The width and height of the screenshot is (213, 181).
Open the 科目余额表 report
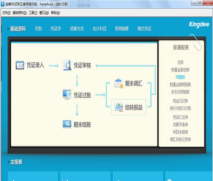(180, 132)
